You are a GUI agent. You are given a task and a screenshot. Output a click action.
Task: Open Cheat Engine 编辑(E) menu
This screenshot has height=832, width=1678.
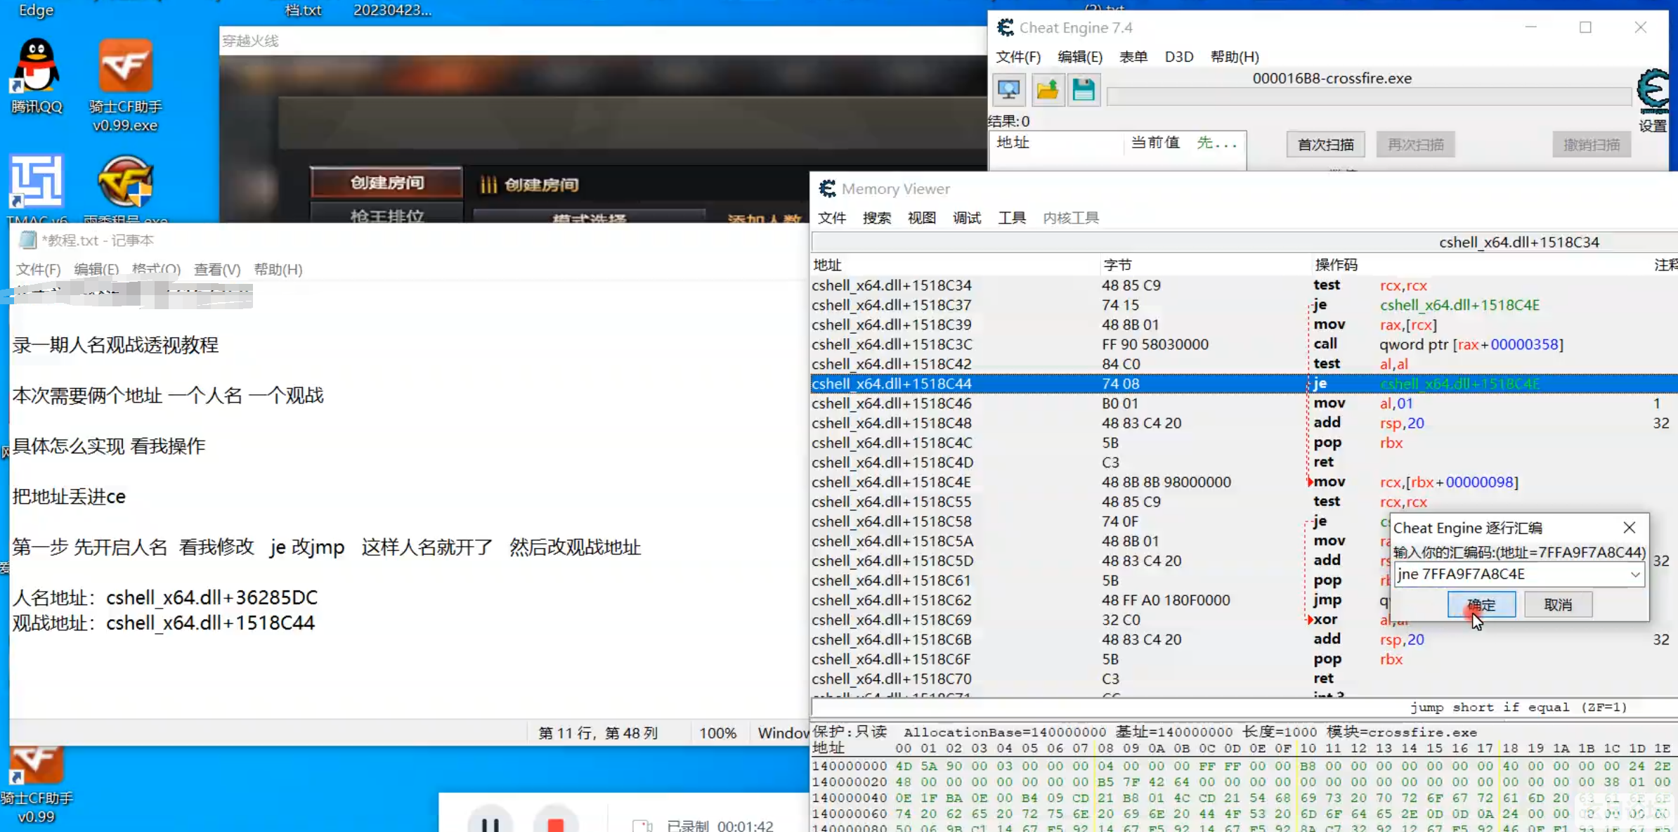coord(1080,57)
